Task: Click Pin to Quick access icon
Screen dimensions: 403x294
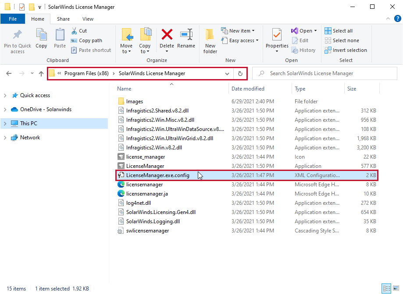Action: point(18,35)
